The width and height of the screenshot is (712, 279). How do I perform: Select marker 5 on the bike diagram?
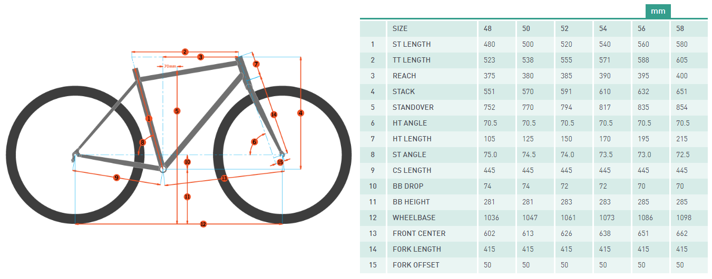(177, 111)
